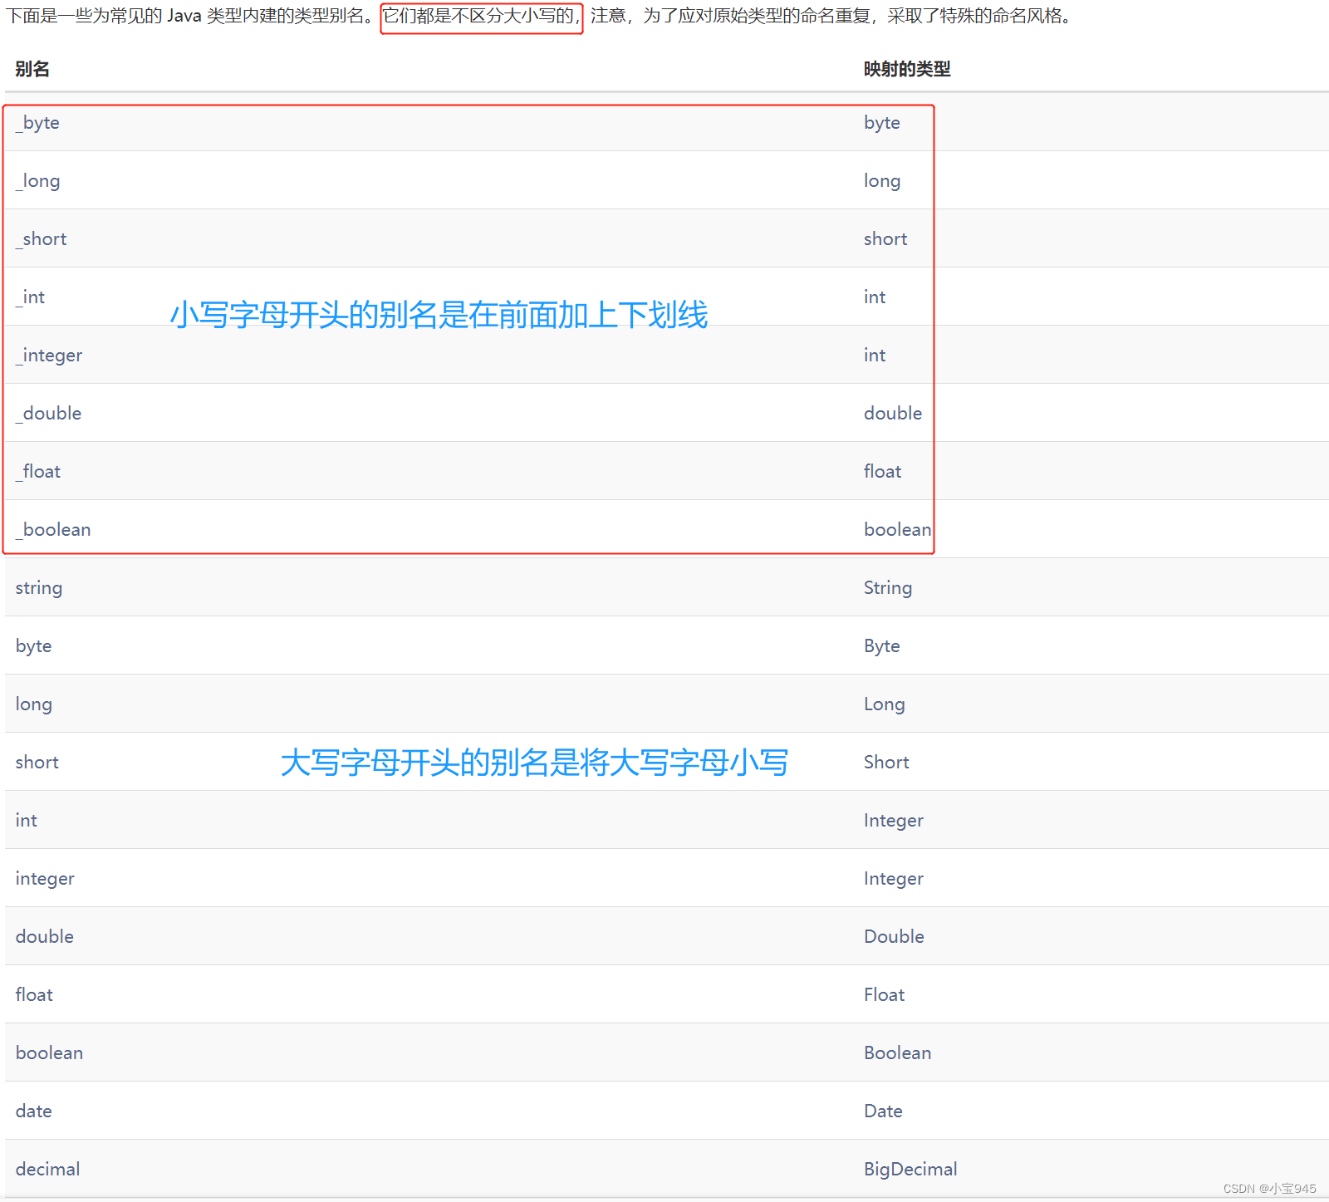Screen dimensions: 1329x1202
Task: Click the 'Short' mapped type
Action: pyautogui.click(x=886, y=763)
